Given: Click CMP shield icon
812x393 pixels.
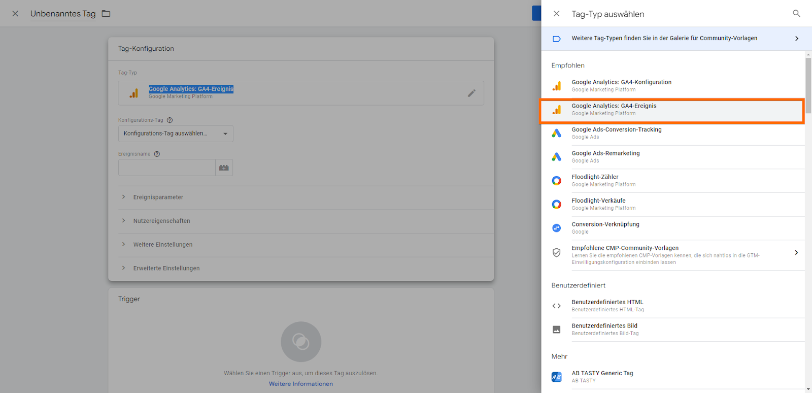Looking at the screenshot, I should pos(557,252).
